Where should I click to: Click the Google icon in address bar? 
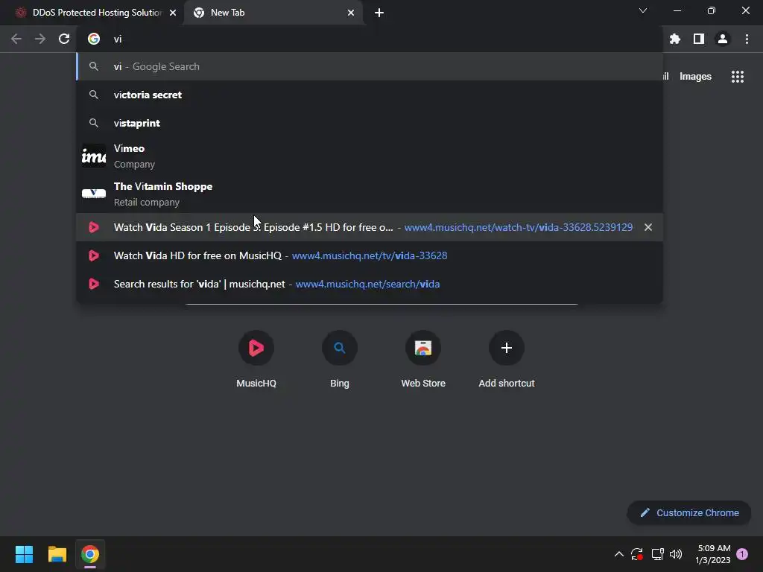(94, 39)
